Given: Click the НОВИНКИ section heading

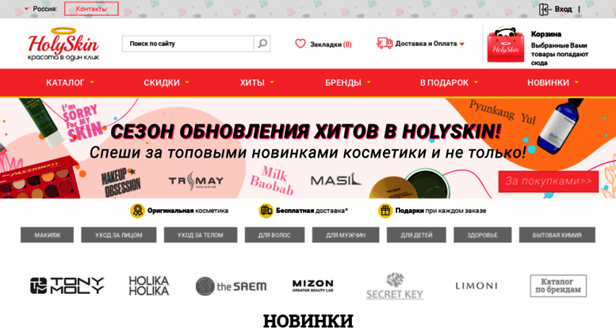Looking at the screenshot, I should click(x=308, y=321).
